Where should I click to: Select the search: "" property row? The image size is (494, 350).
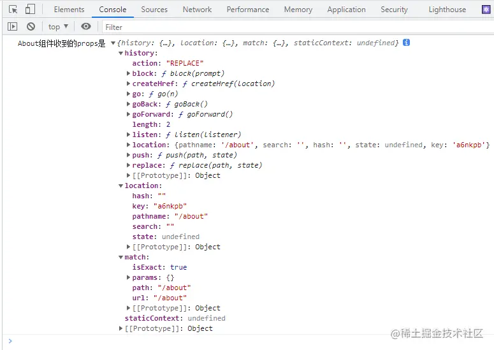tap(153, 226)
